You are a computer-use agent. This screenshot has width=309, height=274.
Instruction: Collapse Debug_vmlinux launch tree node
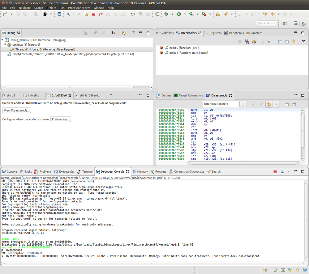coord(2,40)
